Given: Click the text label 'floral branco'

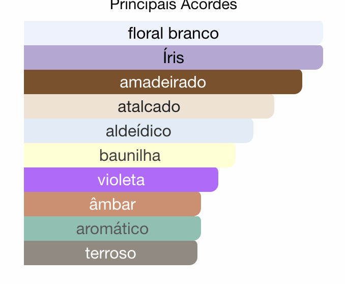Looking at the screenshot, I should click(174, 33).
